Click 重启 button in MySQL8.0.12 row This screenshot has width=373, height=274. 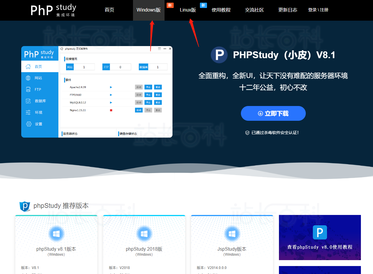[158, 102]
